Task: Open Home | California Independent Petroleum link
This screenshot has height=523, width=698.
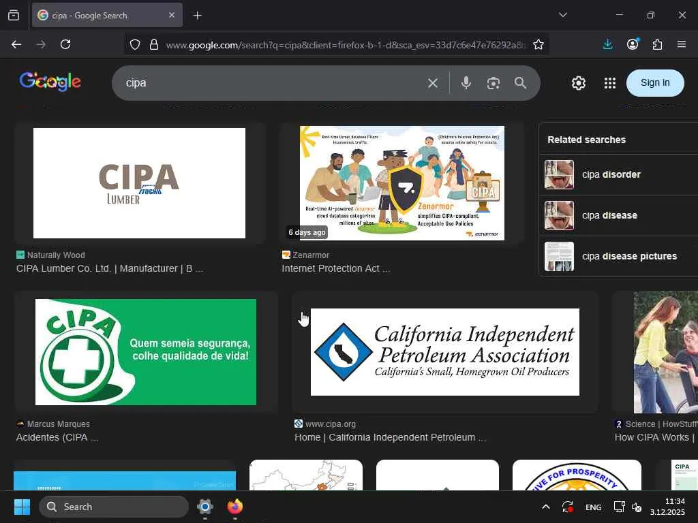Action: coord(390,438)
